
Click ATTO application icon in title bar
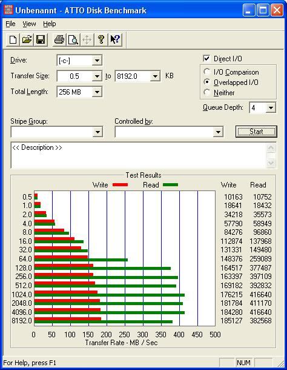pos(8,10)
